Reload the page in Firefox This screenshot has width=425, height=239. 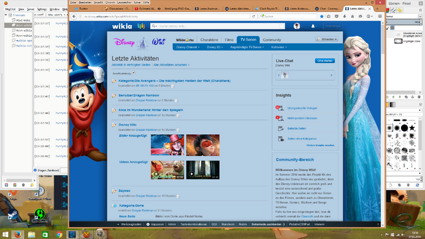[x=254, y=17]
